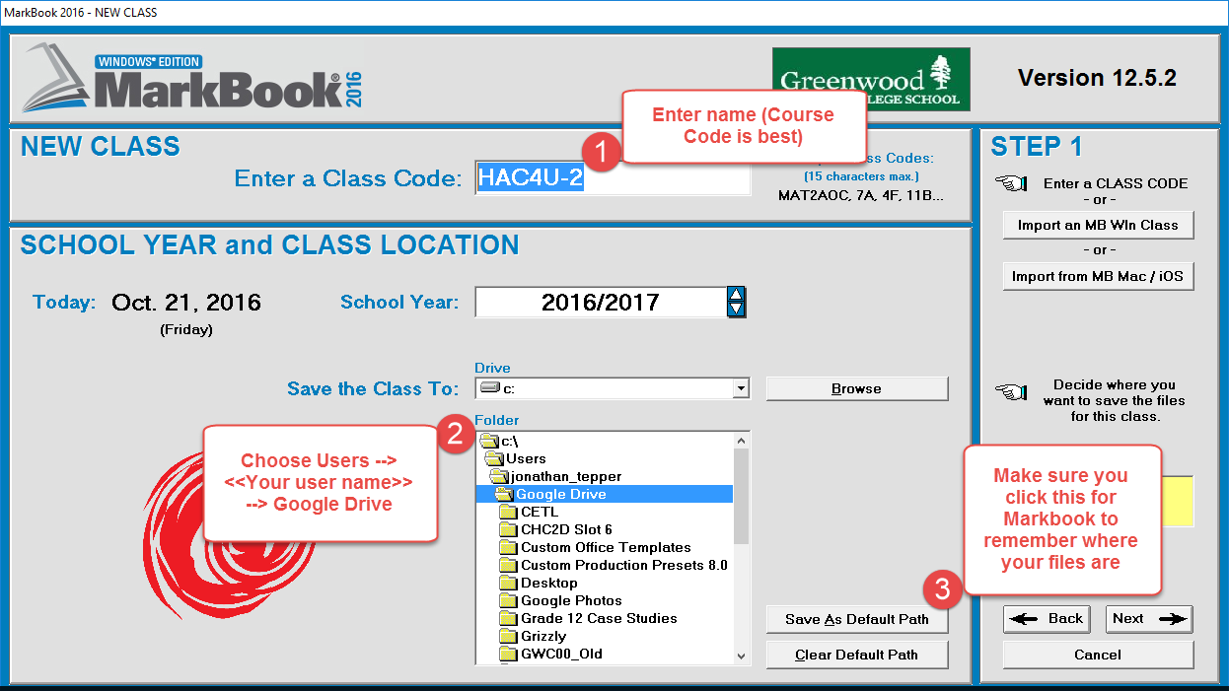This screenshot has height=691, width=1229.
Task: Click the Class Code input field
Action: (x=613, y=178)
